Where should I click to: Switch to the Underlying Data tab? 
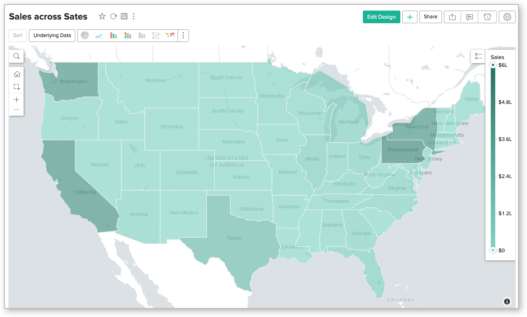coord(52,35)
